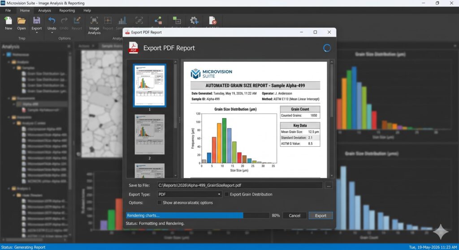Screen dimensions: 459x250
Task: Open the File menu
Action: point(8,11)
